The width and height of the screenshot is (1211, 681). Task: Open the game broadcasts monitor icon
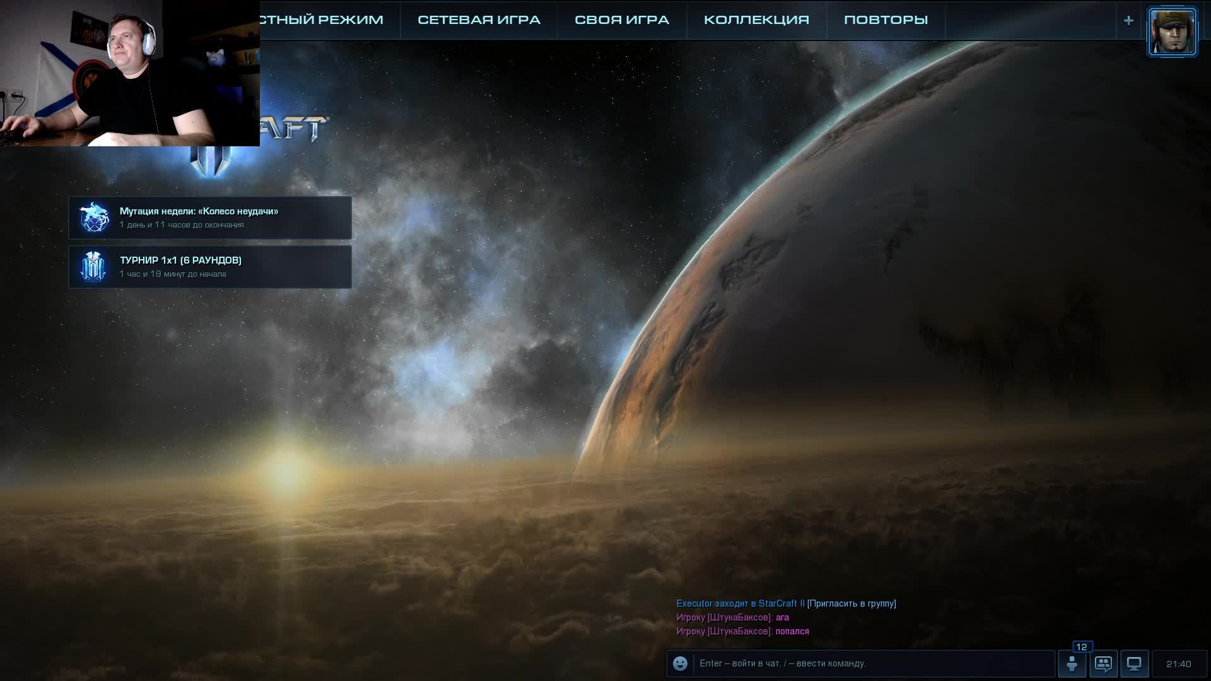(1134, 663)
